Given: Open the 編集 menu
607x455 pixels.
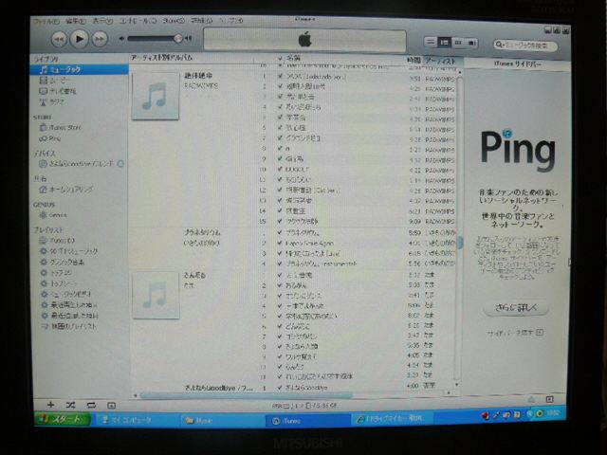Looking at the screenshot, I should point(76,21).
